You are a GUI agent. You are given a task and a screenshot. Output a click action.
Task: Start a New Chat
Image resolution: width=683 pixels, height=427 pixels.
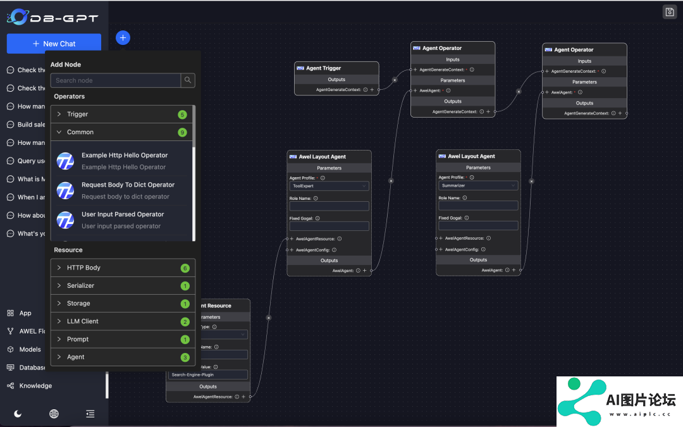[x=54, y=44]
